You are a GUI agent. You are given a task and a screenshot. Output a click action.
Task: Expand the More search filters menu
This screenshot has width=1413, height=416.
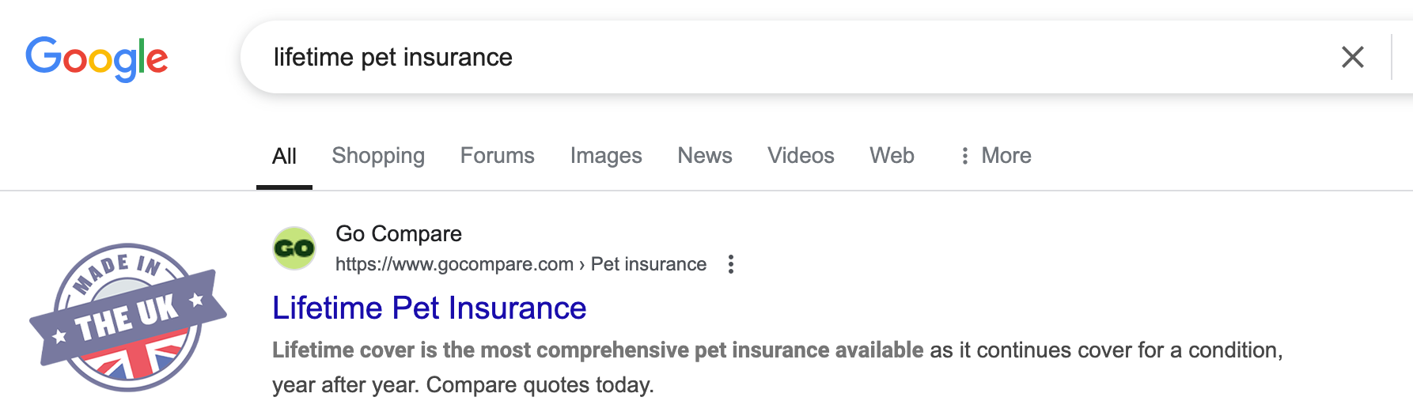coord(995,156)
